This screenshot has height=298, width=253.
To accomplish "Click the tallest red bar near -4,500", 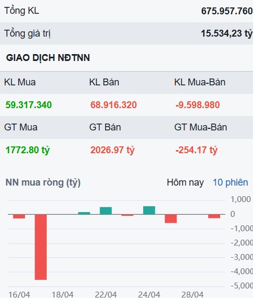I will click(41, 247).
